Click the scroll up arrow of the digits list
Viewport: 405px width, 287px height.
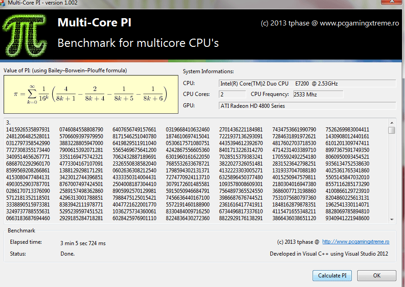coord(391,122)
